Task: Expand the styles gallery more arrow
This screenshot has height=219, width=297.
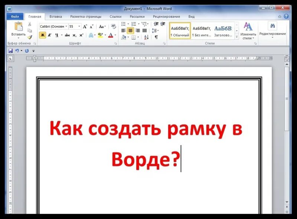Action: point(237,37)
